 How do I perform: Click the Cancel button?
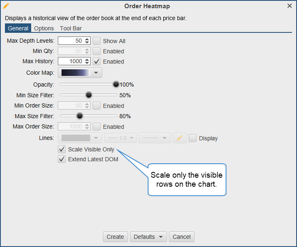point(181,237)
